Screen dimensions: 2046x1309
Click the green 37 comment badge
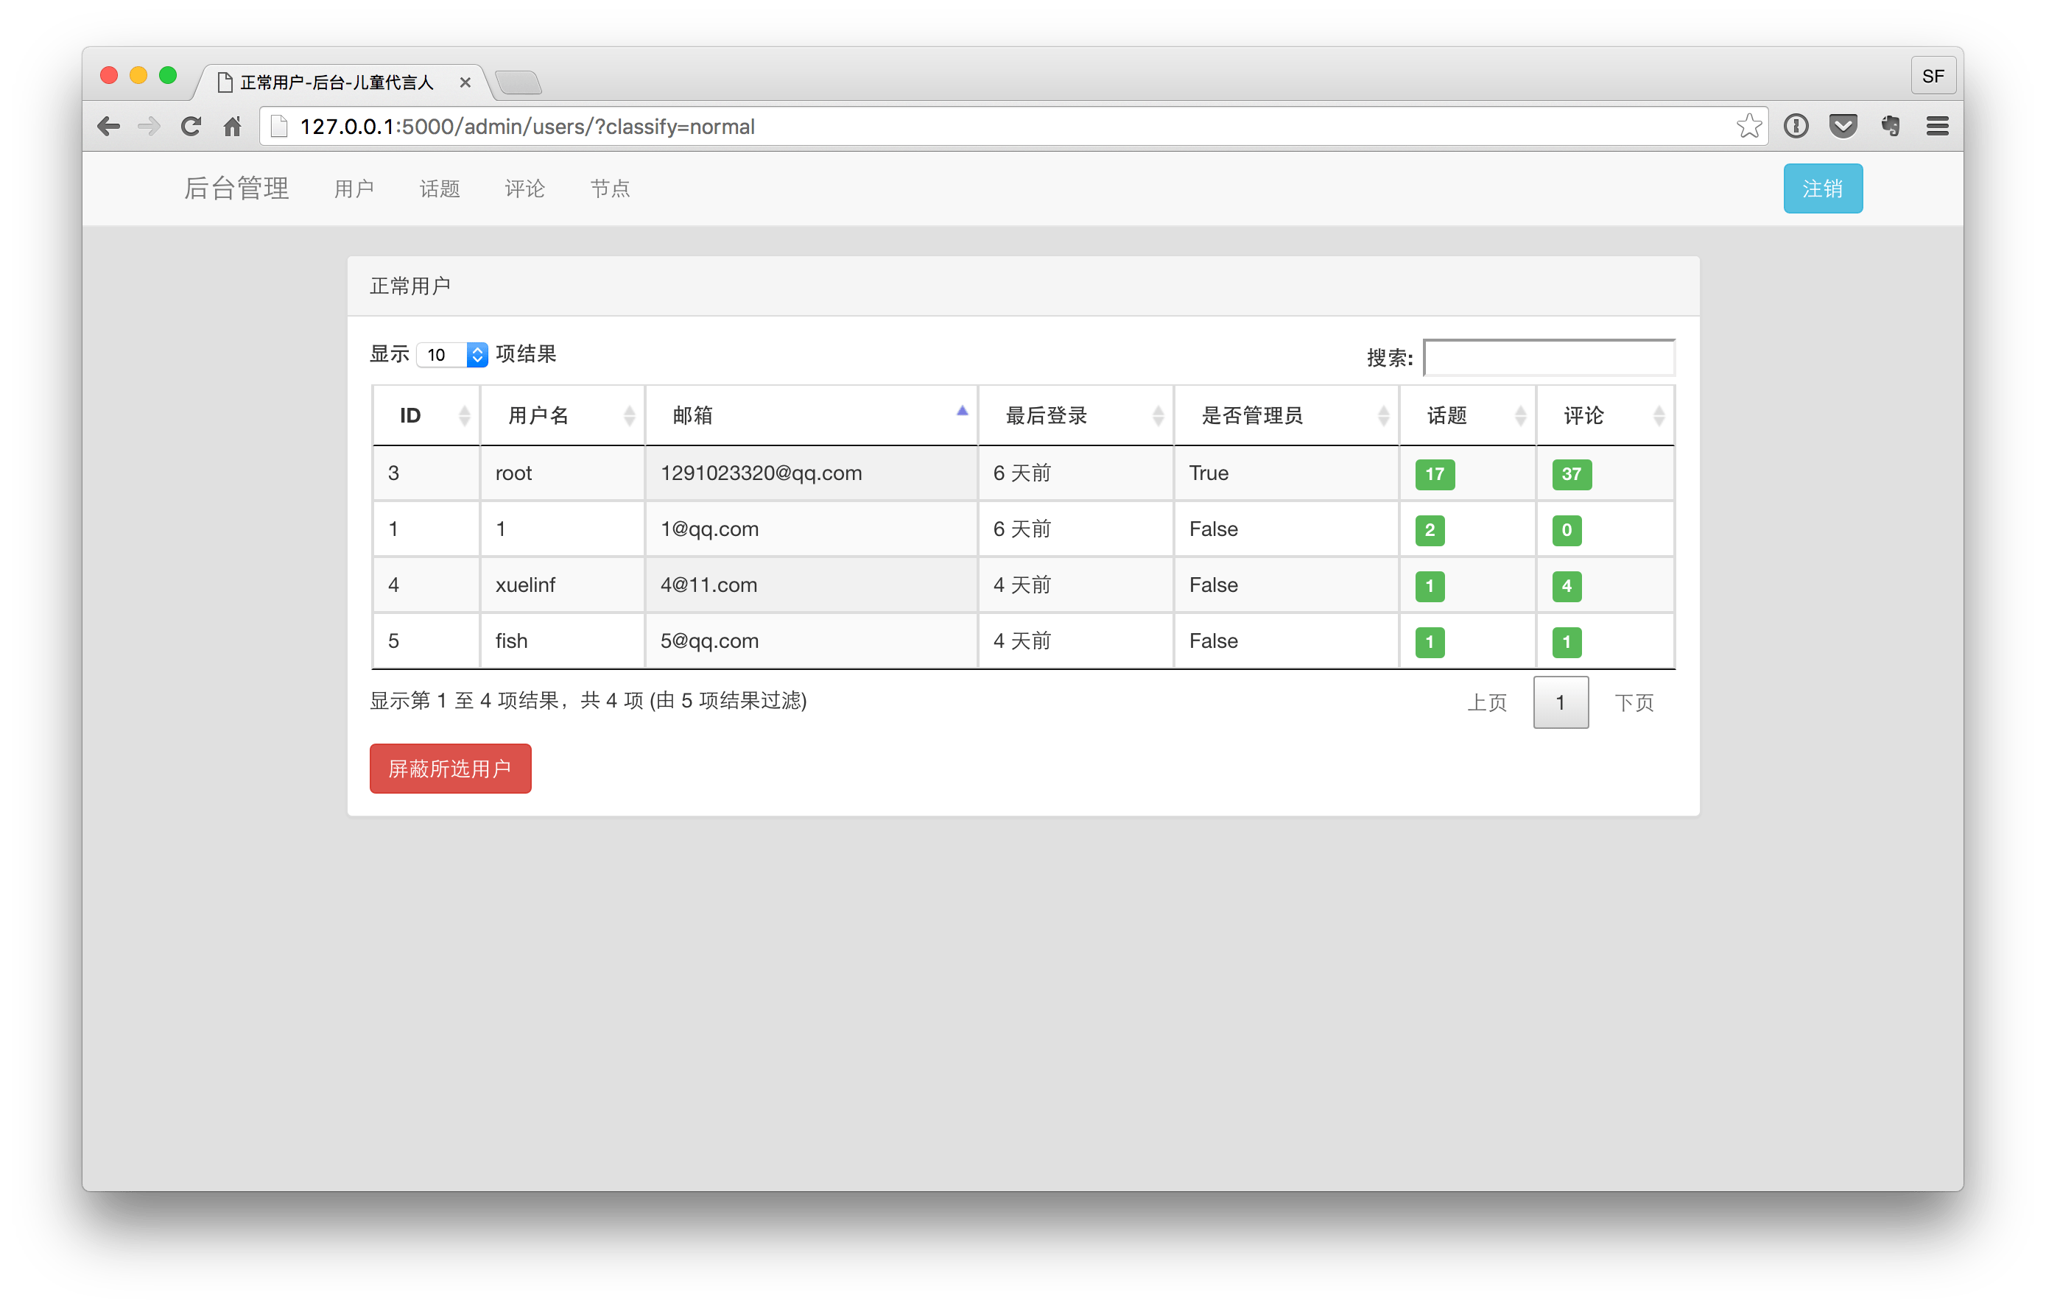(x=1571, y=474)
